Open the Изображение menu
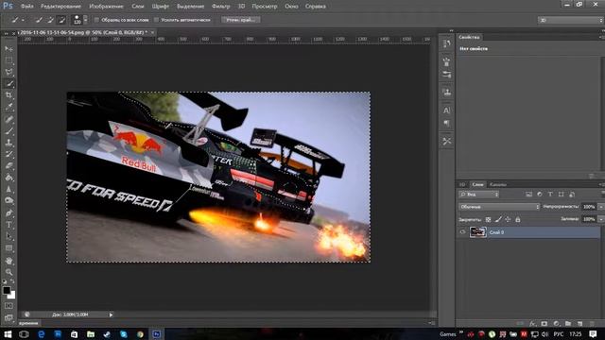Viewport: 605px width, 340px height. click(x=106, y=7)
